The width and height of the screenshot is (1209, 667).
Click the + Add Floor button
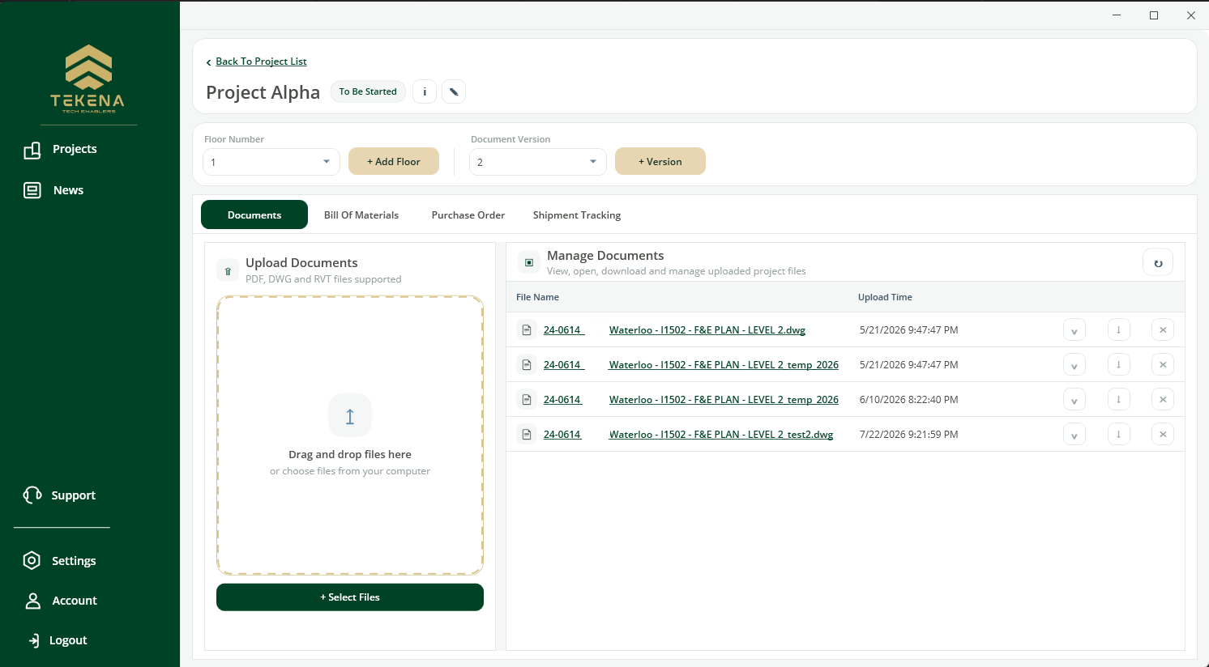pos(394,161)
